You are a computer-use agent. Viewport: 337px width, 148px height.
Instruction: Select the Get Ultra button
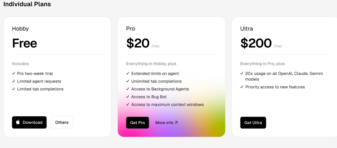click(253, 123)
